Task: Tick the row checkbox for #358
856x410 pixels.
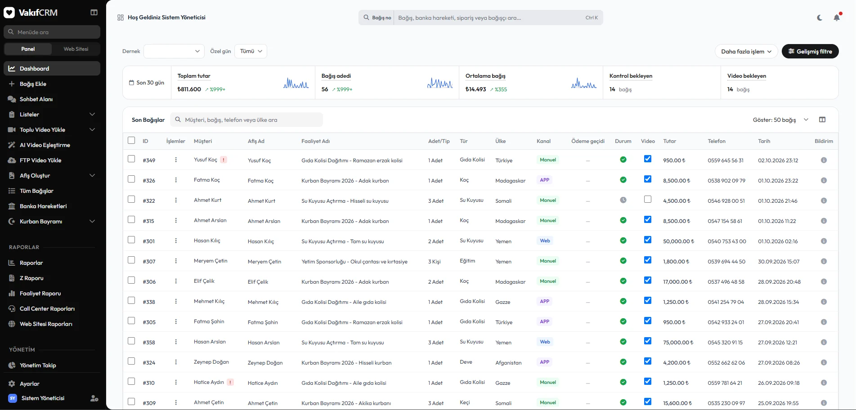Action: [131, 341]
